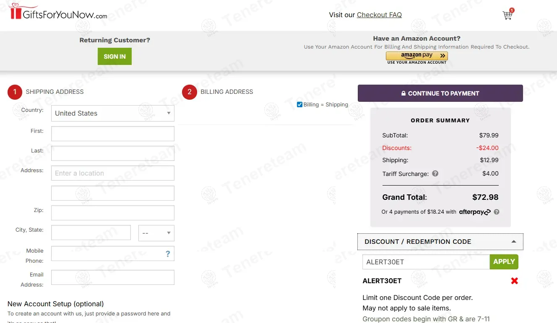The height and width of the screenshot is (323, 557).
Task: Click the SubTotal $79.99 value
Action: point(489,135)
